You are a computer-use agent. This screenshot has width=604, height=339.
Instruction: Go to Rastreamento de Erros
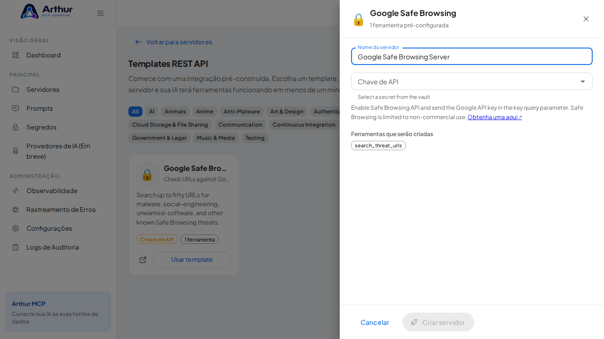(x=59, y=210)
